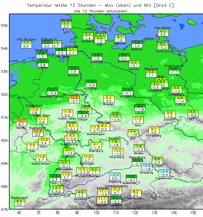Select the Erfurt station label
Viewport: 203px width, 217px height.
click(115, 113)
